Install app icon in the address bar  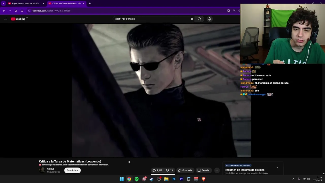pos(229,11)
